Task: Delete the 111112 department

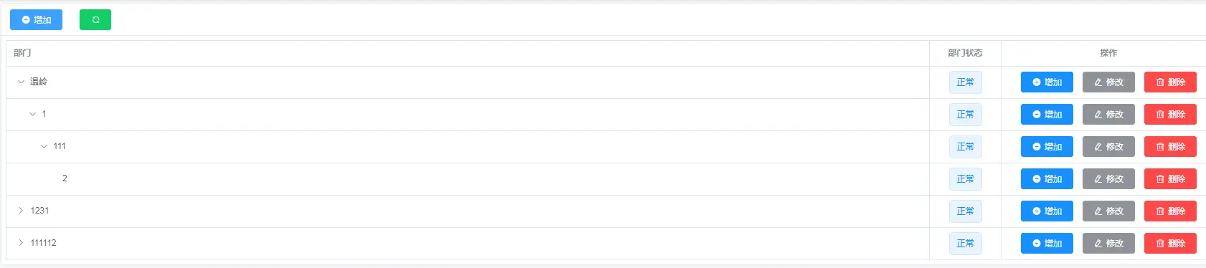Action: pyautogui.click(x=1170, y=244)
